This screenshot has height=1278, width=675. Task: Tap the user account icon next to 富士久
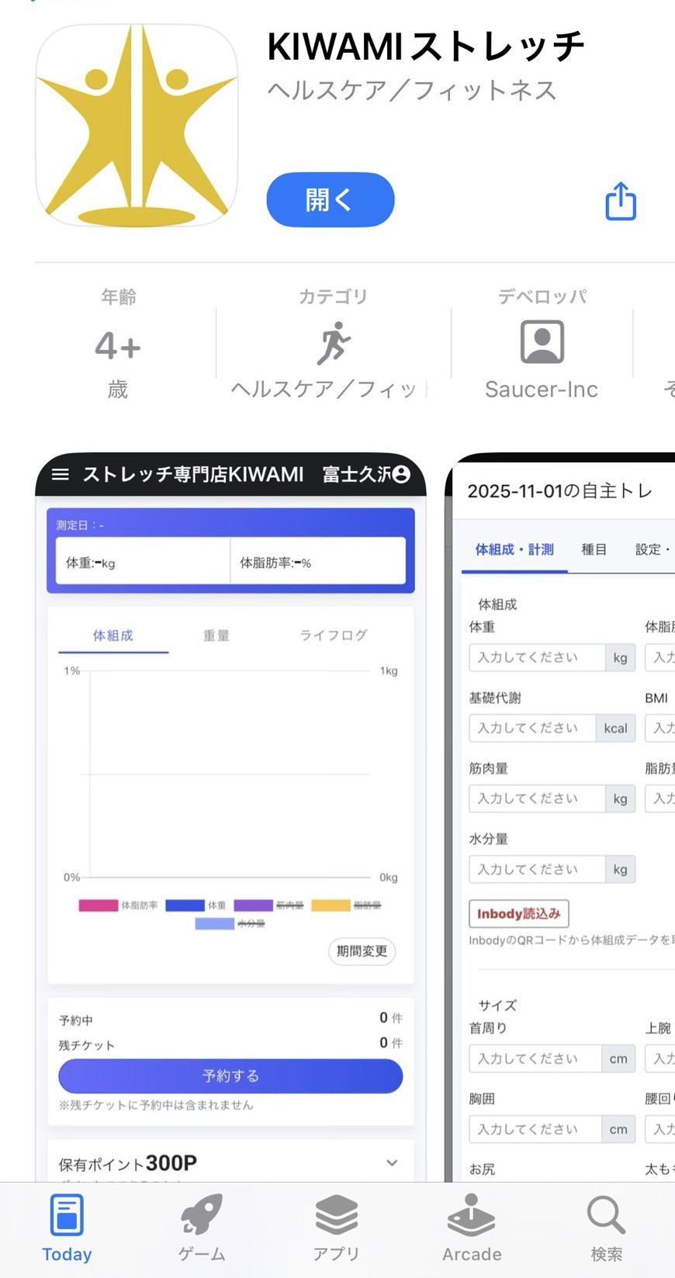[401, 474]
